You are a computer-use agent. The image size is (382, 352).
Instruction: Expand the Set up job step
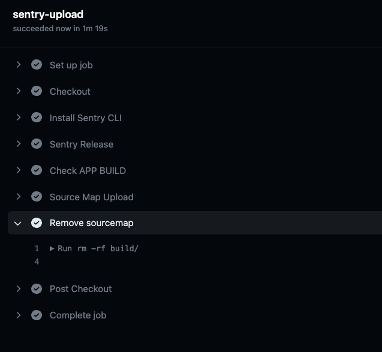[18, 65]
